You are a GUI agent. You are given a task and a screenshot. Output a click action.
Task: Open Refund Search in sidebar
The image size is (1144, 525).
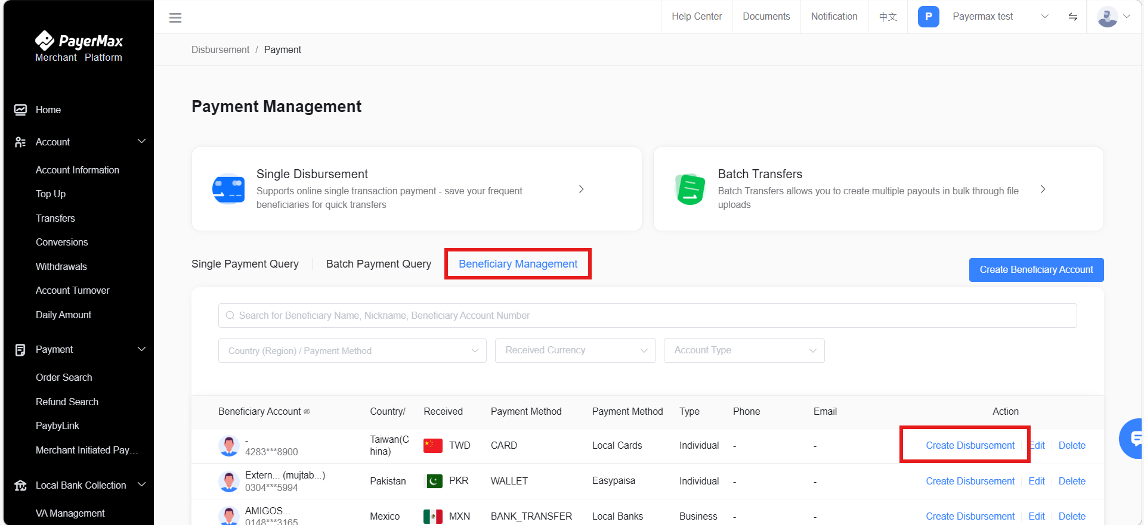click(67, 402)
